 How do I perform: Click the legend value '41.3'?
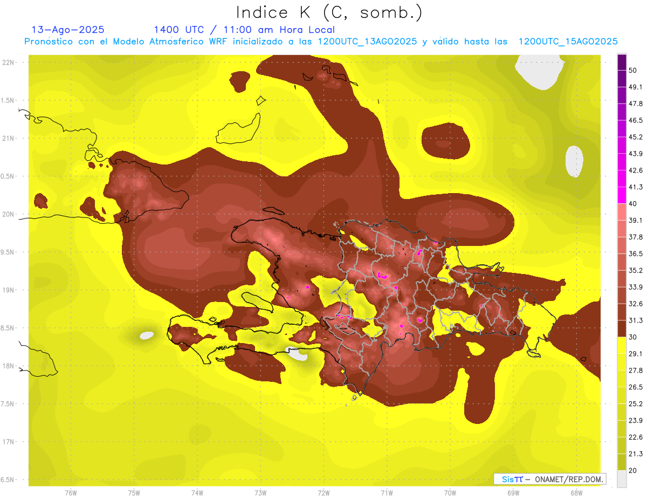tap(636, 187)
